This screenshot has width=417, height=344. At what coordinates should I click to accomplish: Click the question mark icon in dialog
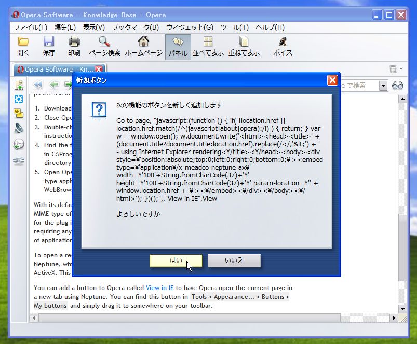pyautogui.click(x=99, y=110)
